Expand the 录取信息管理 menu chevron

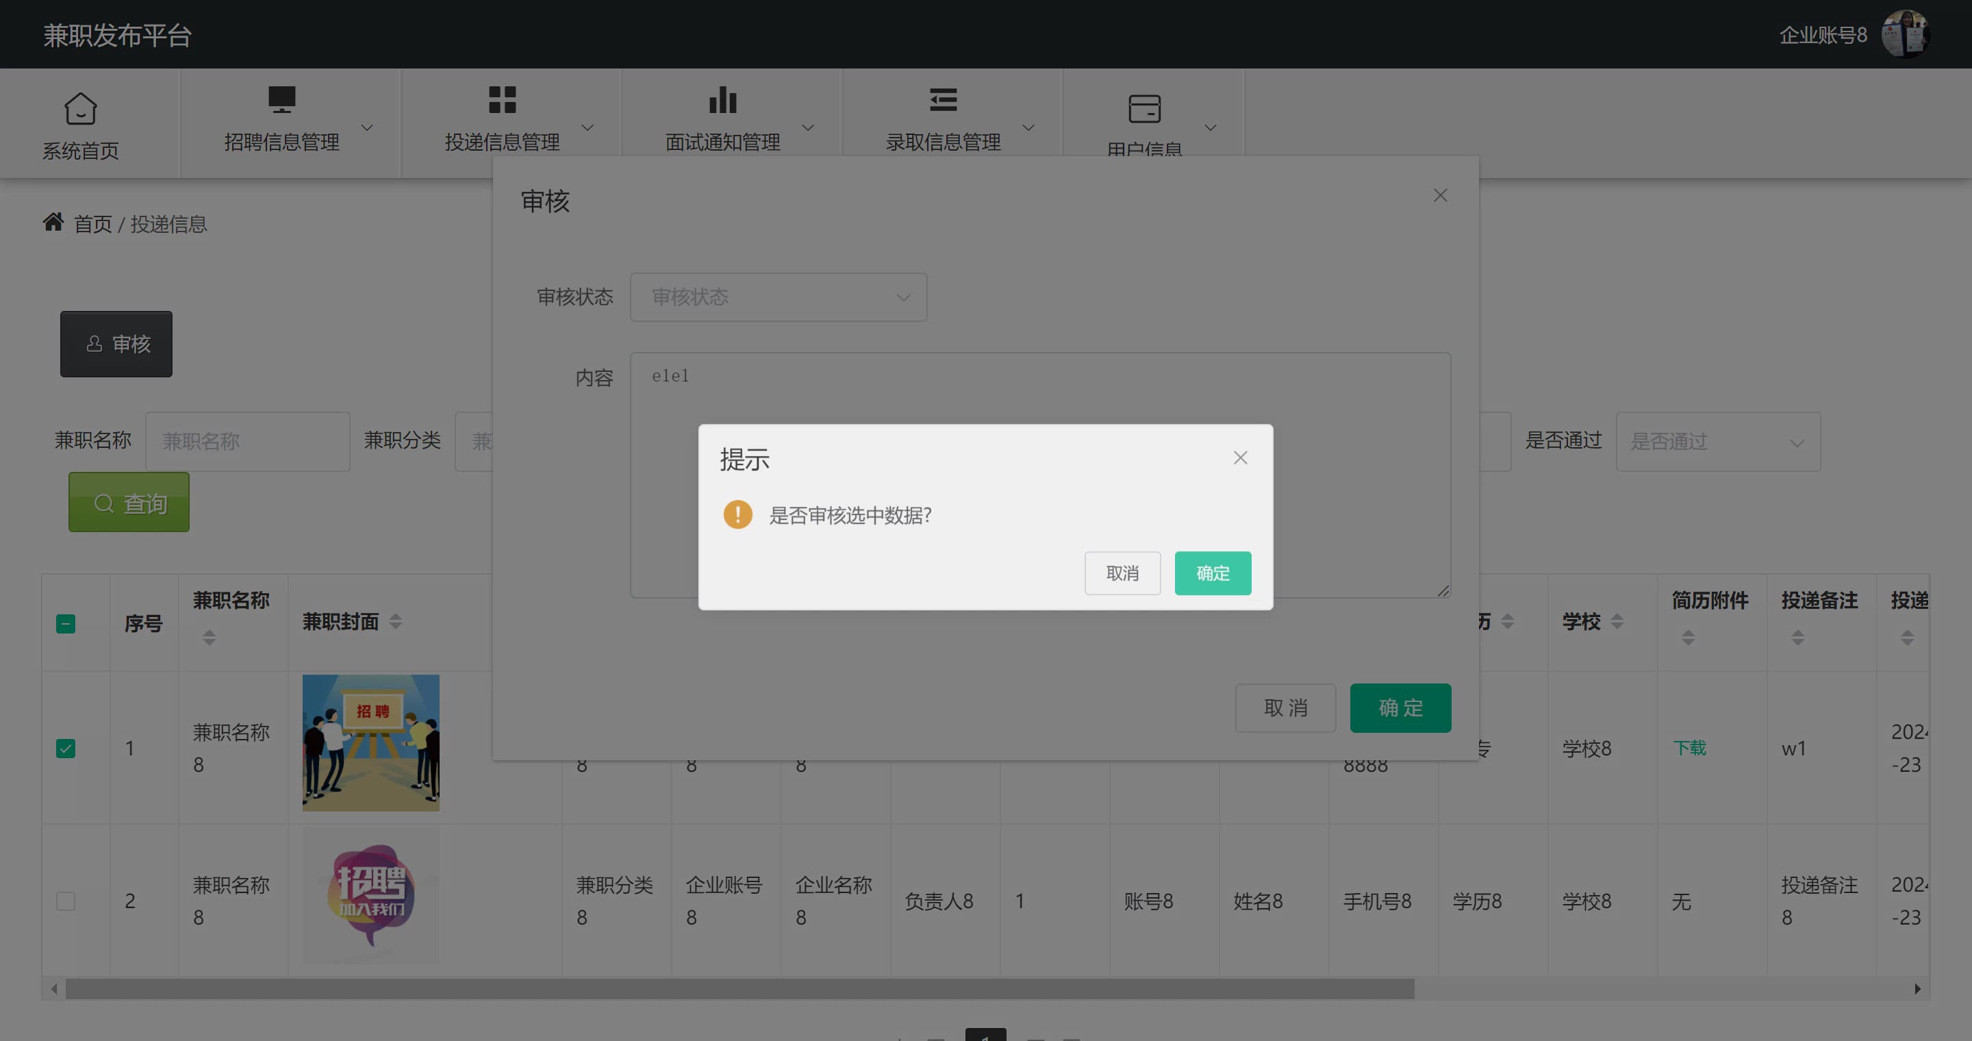pos(1028,128)
